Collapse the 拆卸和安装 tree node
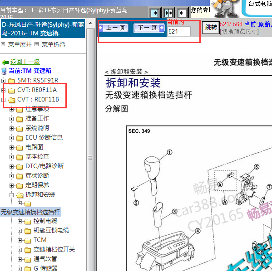 (x=11, y=195)
